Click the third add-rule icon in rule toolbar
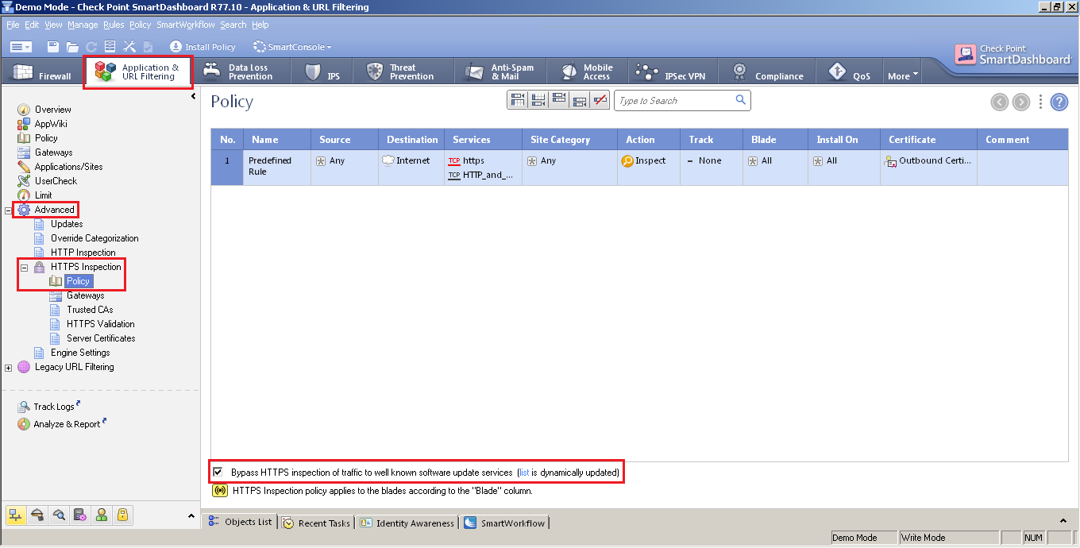The height and width of the screenshot is (548, 1080). click(x=559, y=101)
